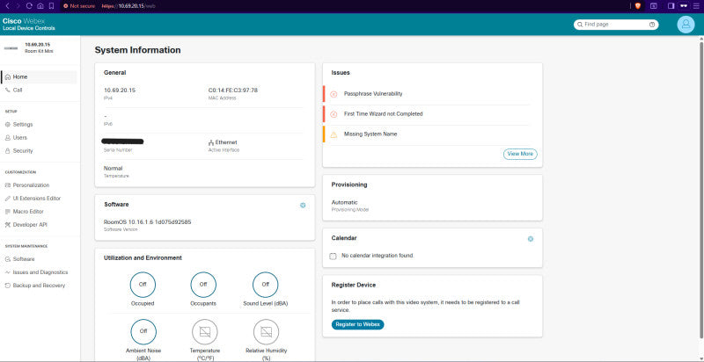The height and width of the screenshot is (362, 704).
Task: Click the Occupants status circle
Action: 203,284
